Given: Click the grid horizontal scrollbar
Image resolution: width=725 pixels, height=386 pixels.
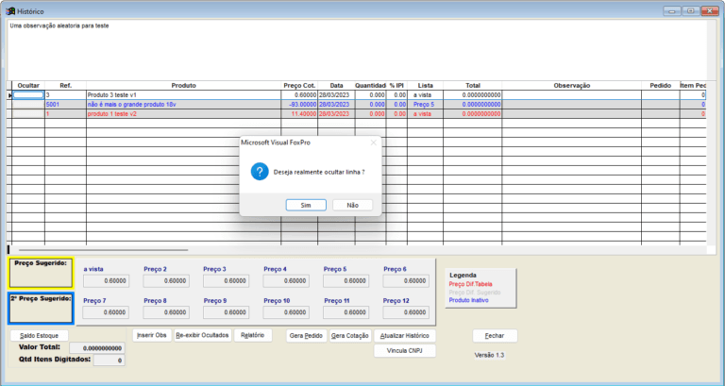Looking at the screenshot, I should pyautogui.click(x=104, y=250).
